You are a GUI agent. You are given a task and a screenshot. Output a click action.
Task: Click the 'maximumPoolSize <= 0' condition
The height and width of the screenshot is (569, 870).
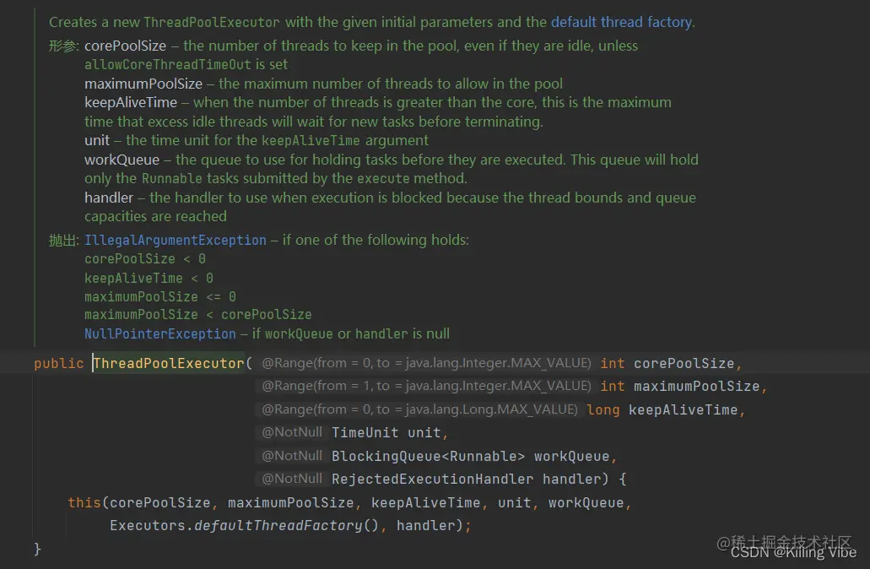(x=160, y=296)
